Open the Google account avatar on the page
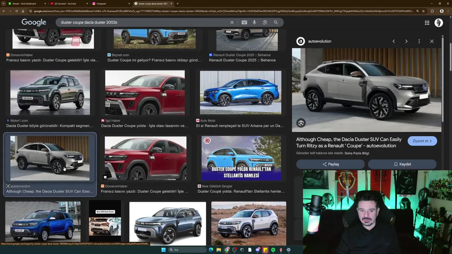 pyautogui.click(x=439, y=23)
